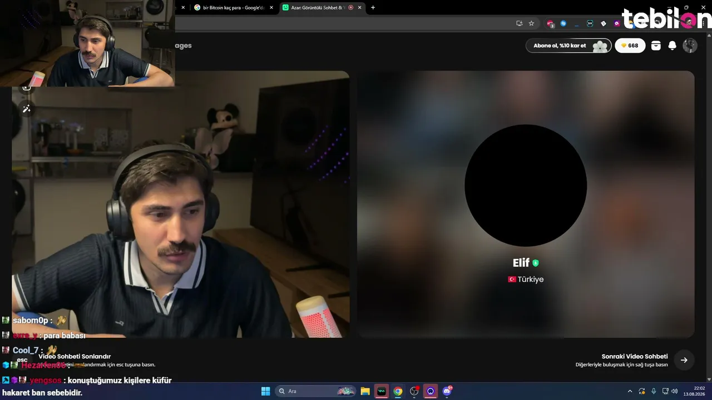Click the install app icon in address bar
This screenshot has width=712, height=400.
(519, 23)
